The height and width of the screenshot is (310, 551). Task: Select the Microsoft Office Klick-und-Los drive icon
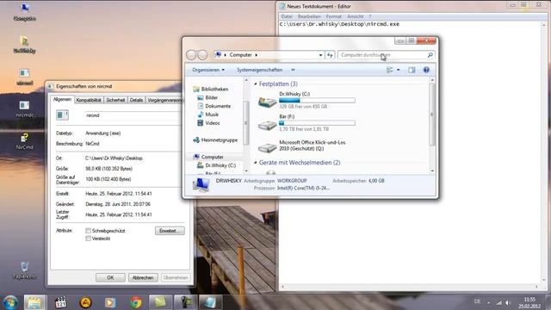267,147
